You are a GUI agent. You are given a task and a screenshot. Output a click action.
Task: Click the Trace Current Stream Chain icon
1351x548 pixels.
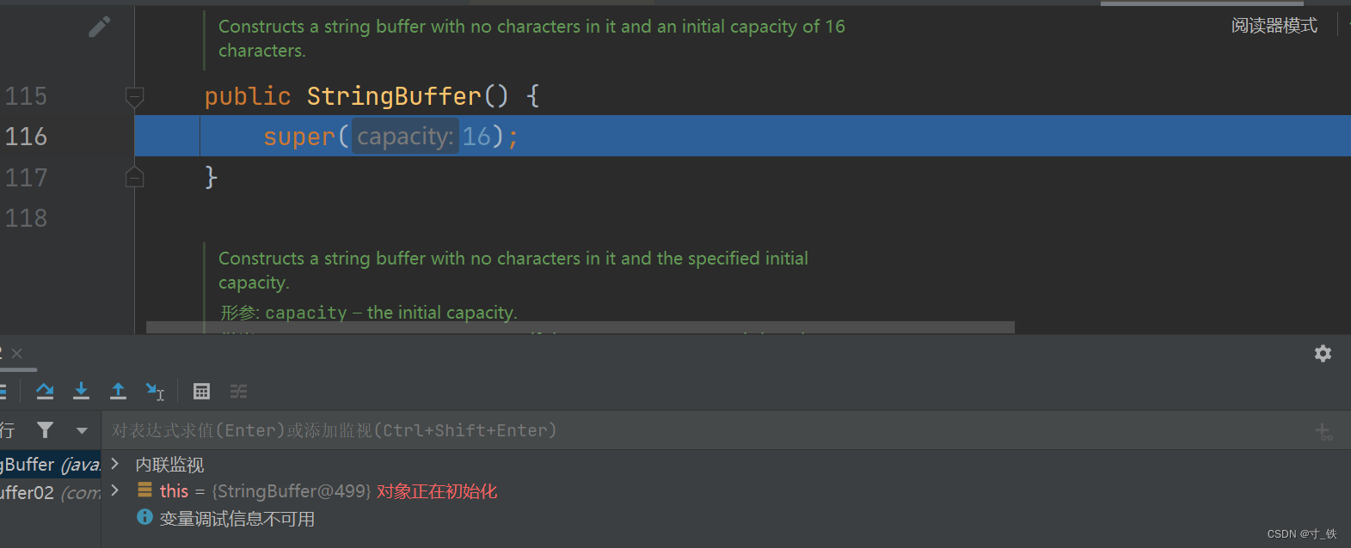click(x=238, y=392)
